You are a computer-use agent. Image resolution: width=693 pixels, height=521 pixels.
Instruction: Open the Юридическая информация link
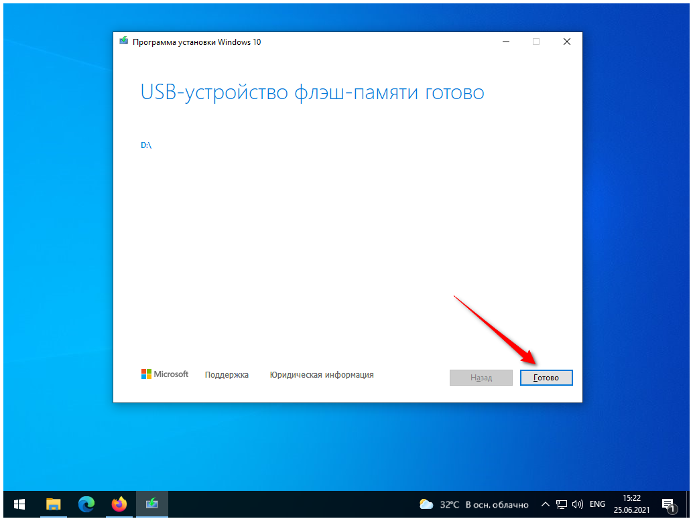pos(322,375)
